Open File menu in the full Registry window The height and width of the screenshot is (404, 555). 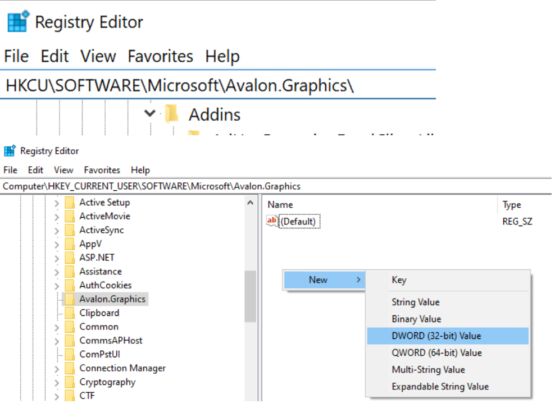(10, 170)
